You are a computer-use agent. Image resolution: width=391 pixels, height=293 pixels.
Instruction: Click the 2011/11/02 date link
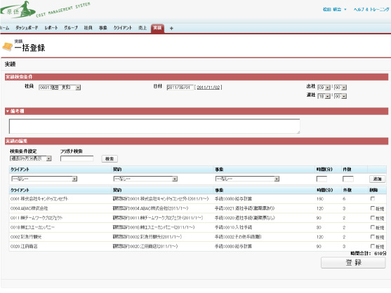click(208, 88)
